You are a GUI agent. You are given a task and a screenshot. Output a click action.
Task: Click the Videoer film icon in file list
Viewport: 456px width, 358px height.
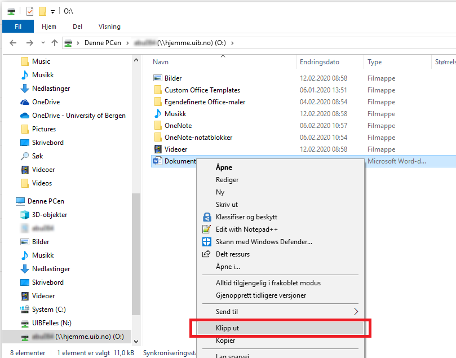pyautogui.click(x=158, y=149)
